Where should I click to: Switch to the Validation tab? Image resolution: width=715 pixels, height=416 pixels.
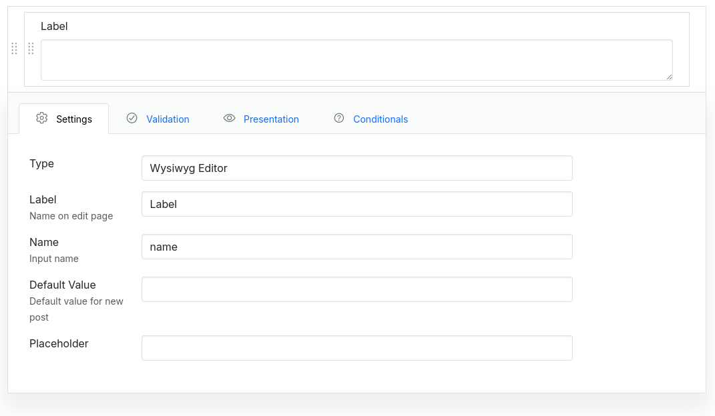168,119
